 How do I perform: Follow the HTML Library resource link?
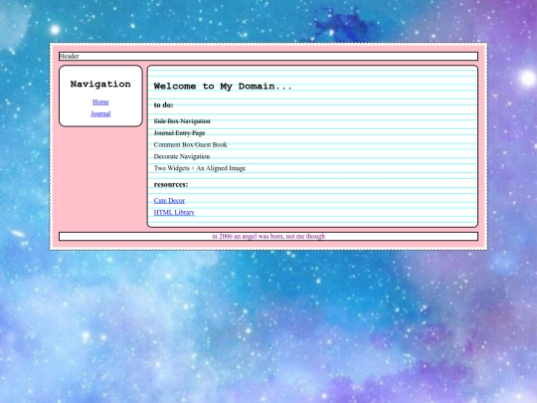174,213
